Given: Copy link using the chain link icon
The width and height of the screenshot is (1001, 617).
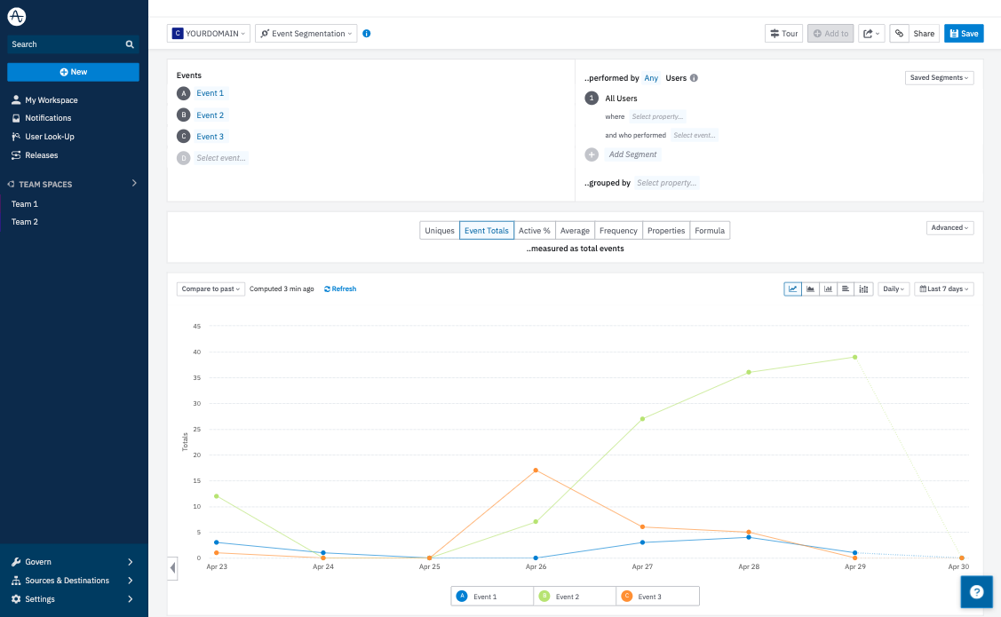Looking at the screenshot, I should tap(899, 33).
